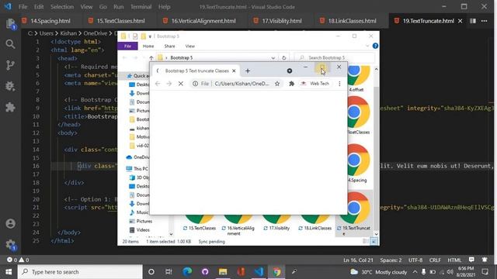
Task: Open address bar history dropdown in Explorer
Action: click(273, 58)
